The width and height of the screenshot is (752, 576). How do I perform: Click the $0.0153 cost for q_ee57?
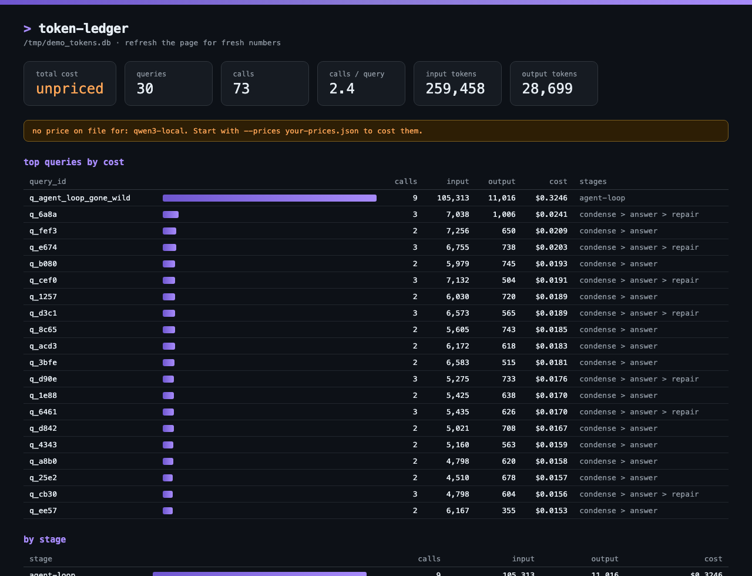(x=552, y=511)
